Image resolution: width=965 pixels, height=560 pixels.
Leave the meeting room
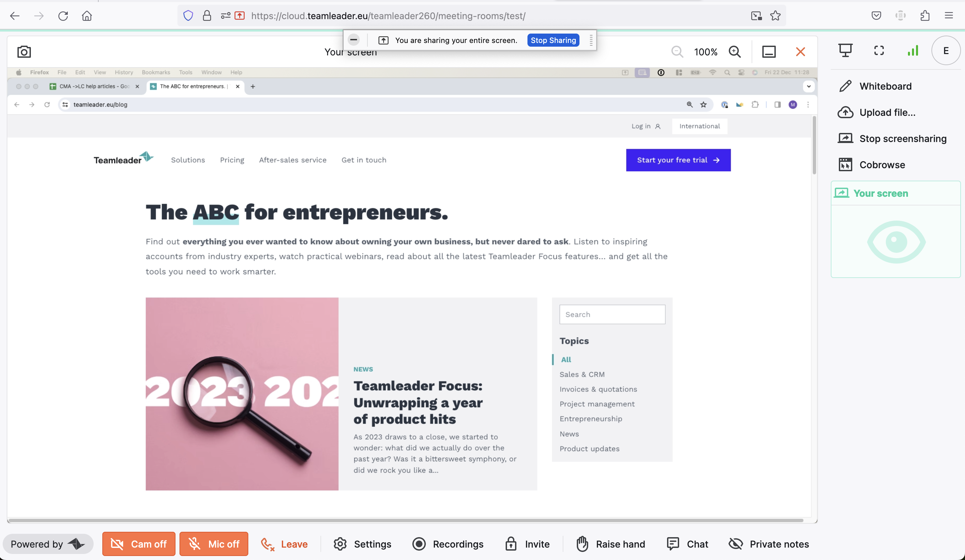coord(284,544)
